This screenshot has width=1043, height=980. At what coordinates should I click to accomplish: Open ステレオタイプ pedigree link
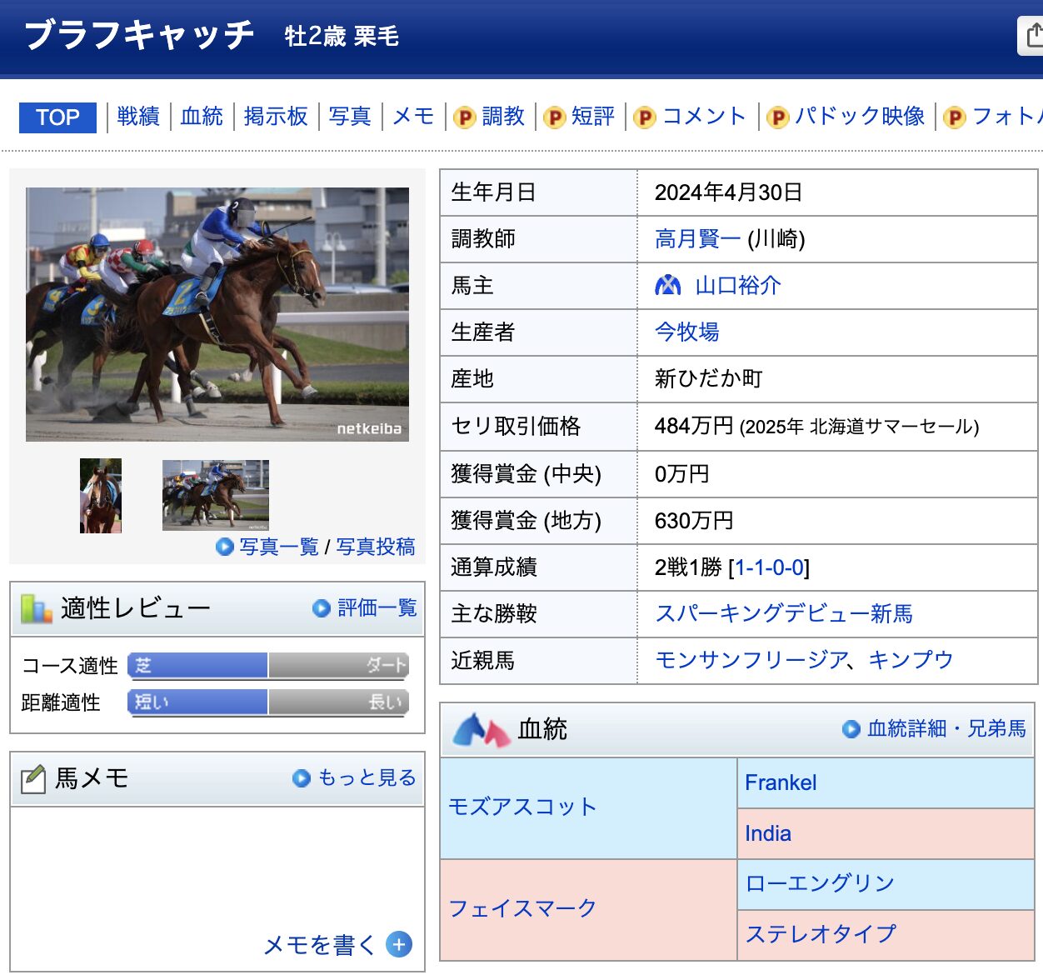tap(821, 933)
